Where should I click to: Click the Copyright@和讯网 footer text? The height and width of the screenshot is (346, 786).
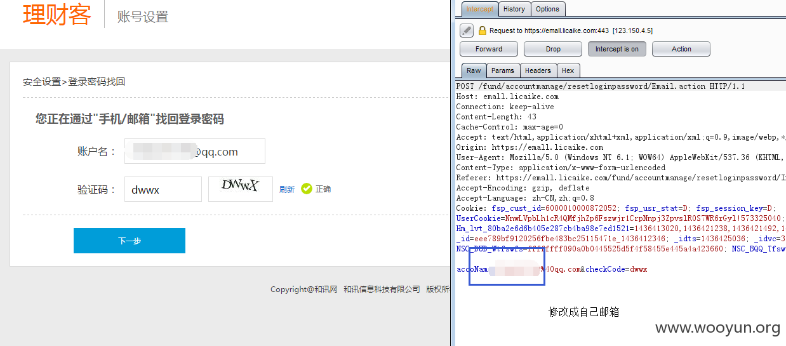[x=303, y=289]
